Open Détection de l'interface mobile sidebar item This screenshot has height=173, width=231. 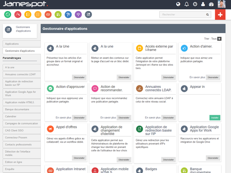[x=22, y=153]
